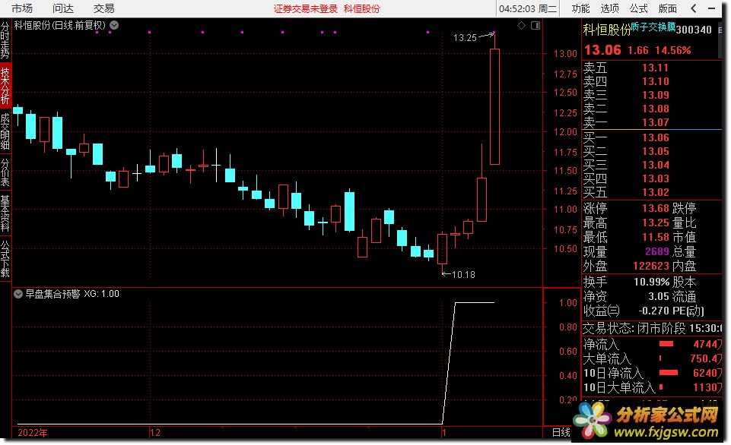Click the 买四 price 13.03
The width and height of the screenshot is (731, 445).
click(655, 178)
